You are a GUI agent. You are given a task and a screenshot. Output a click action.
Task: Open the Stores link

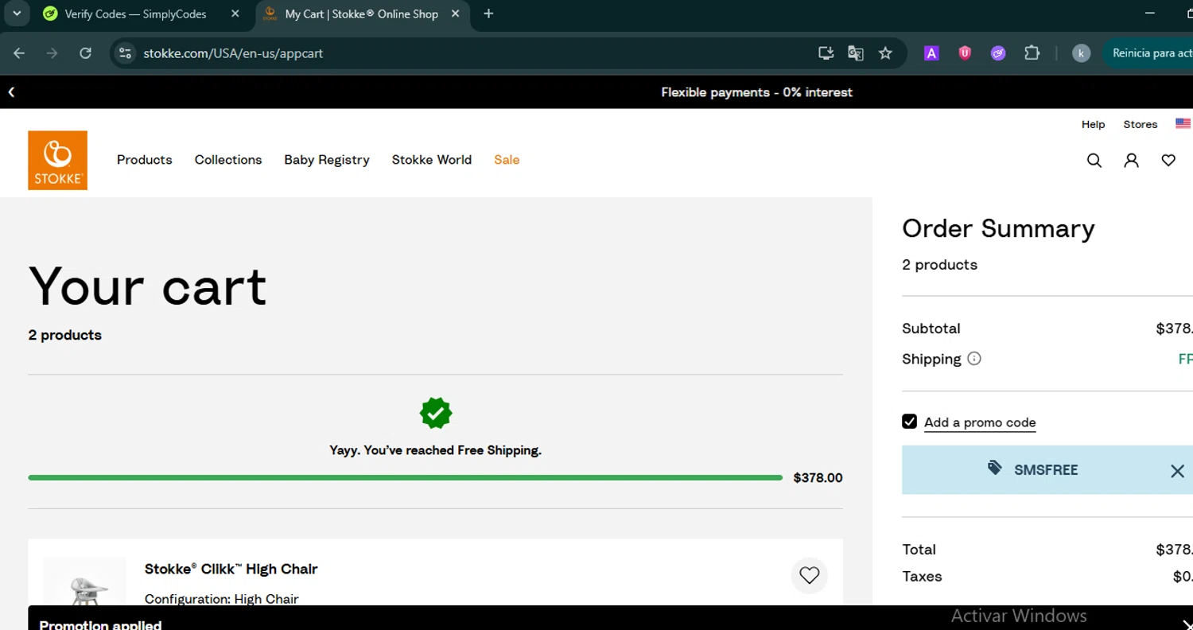[x=1141, y=124]
